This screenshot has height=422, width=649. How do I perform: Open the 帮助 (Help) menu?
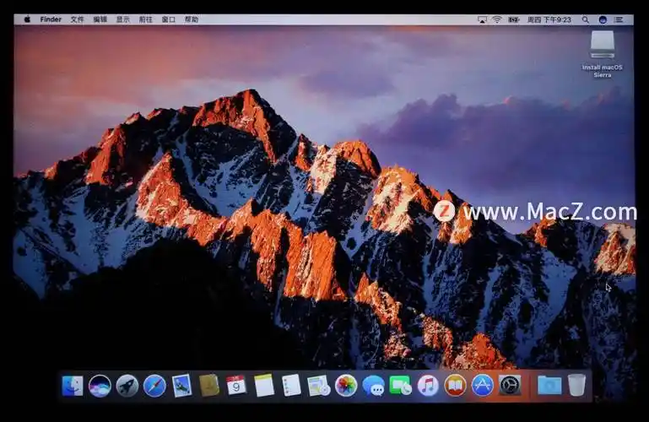coord(192,19)
